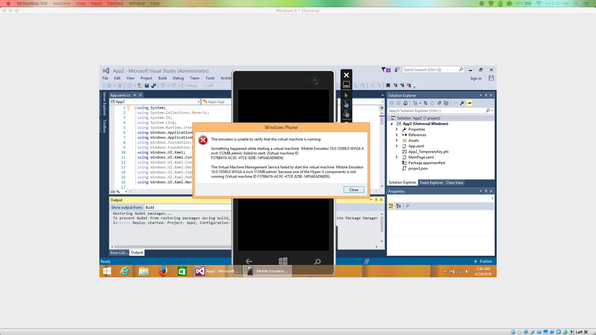This screenshot has height=335, width=596.
Task: Click the emulator back arrow hardware button
Action: tap(249, 261)
